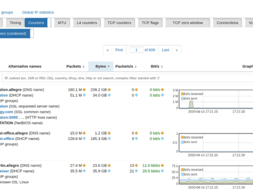The height and width of the screenshot is (190, 253).
Task: Open the Connections tab
Action: click(227, 23)
